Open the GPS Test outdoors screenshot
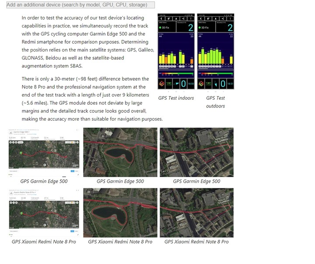315x264 pixels. 216,52
